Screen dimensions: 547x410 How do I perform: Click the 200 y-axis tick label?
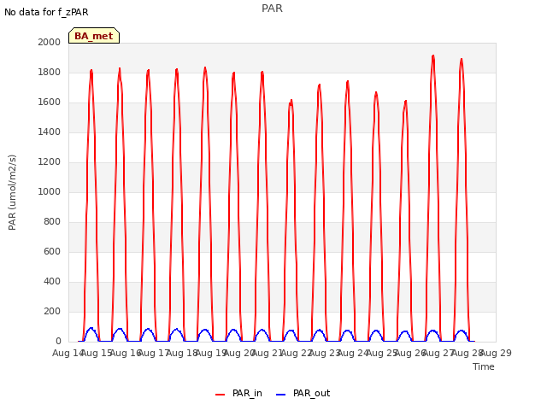pos(52,311)
